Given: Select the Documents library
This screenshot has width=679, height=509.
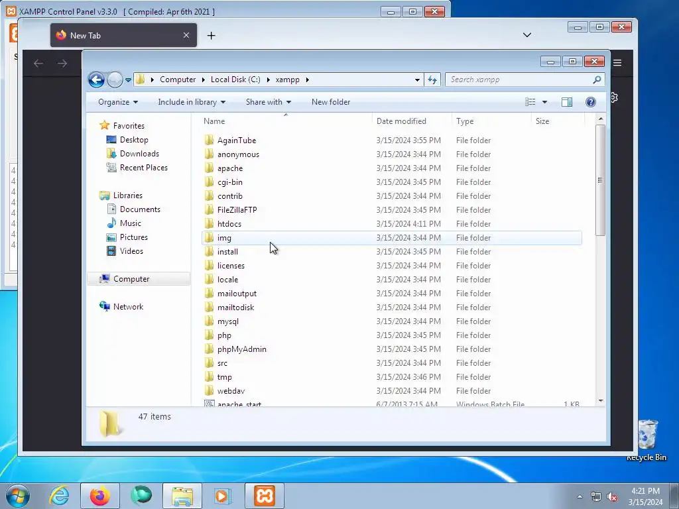Looking at the screenshot, I should click(x=140, y=209).
